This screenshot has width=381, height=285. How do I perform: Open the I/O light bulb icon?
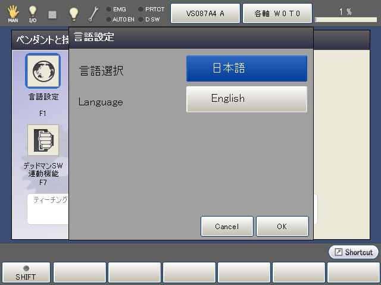[x=33, y=13]
